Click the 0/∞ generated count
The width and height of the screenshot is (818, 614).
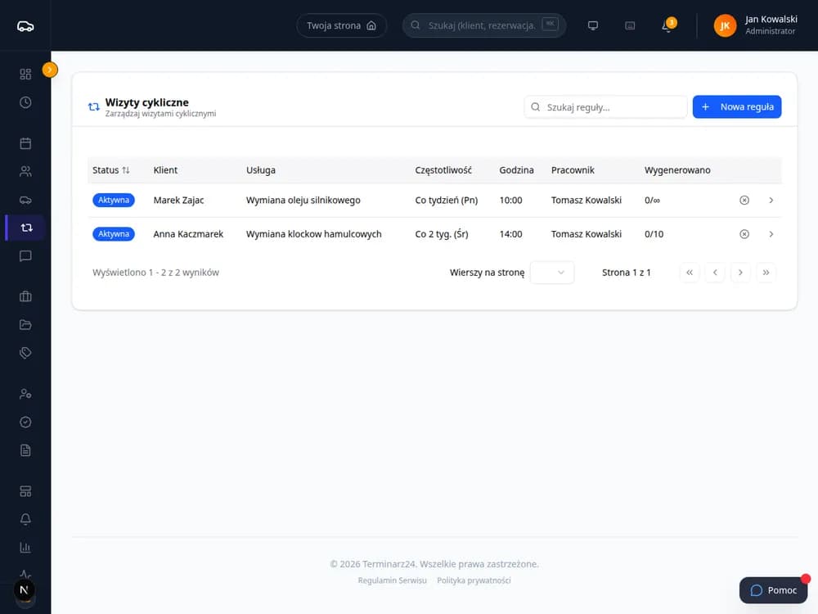pos(652,200)
